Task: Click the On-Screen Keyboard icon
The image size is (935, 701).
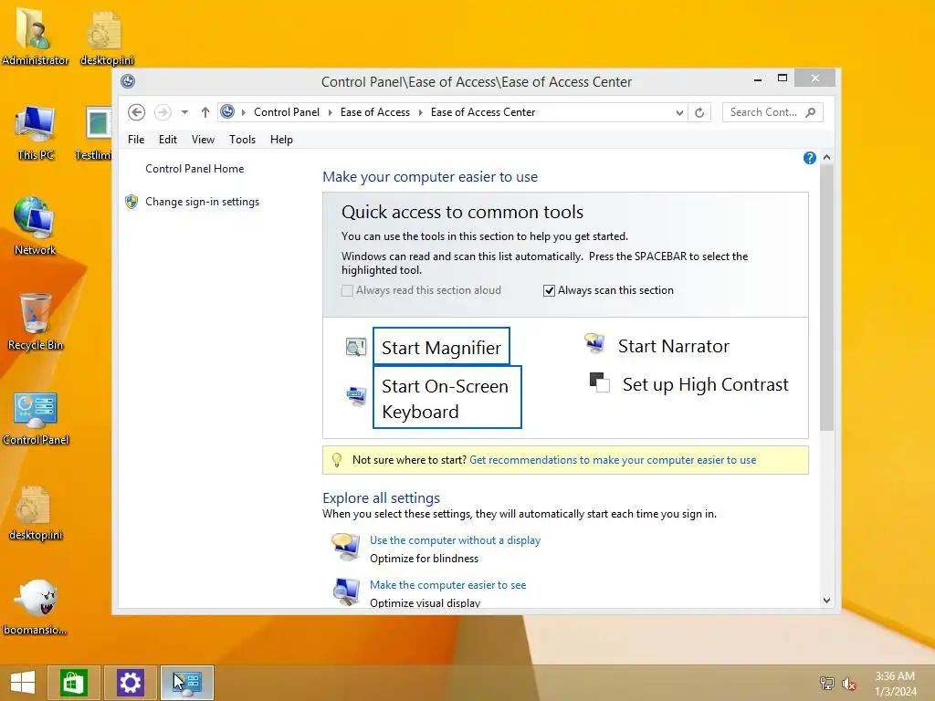Action: (356, 396)
